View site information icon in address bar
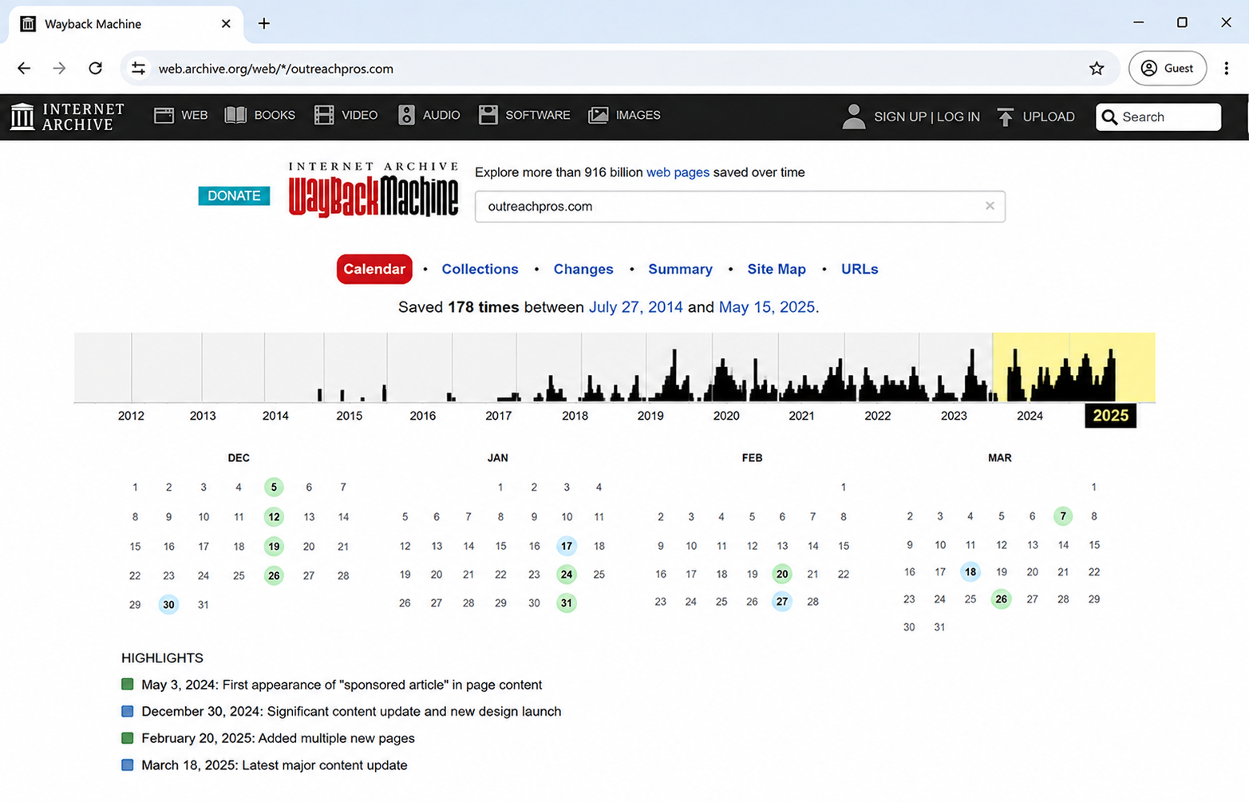 [x=138, y=69]
